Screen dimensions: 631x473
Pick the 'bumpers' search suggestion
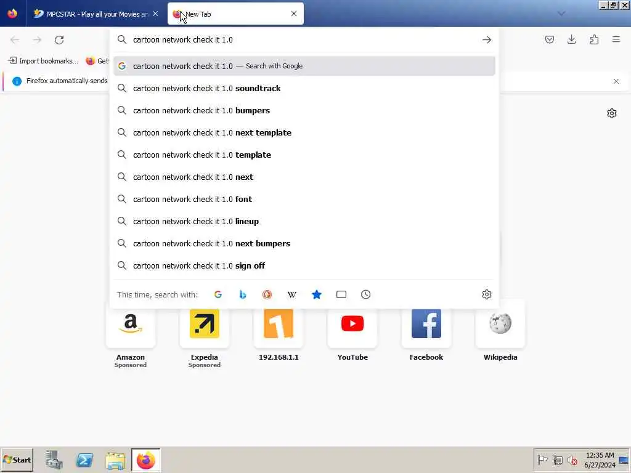click(x=304, y=110)
